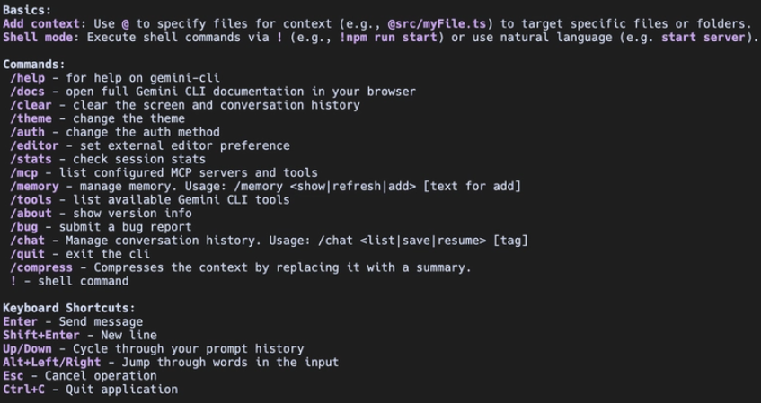Click the /quit command label
Image resolution: width=761 pixels, height=403 pixels.
[28, 254]
